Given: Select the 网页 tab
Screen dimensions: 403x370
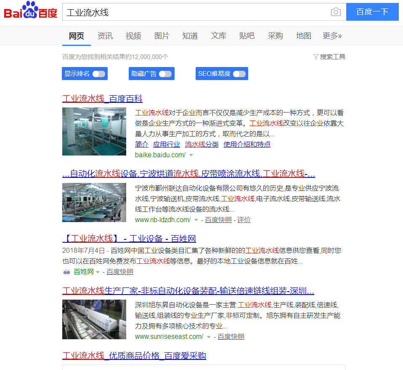Looking at the screenshot, I should click(x=76, y=36).
